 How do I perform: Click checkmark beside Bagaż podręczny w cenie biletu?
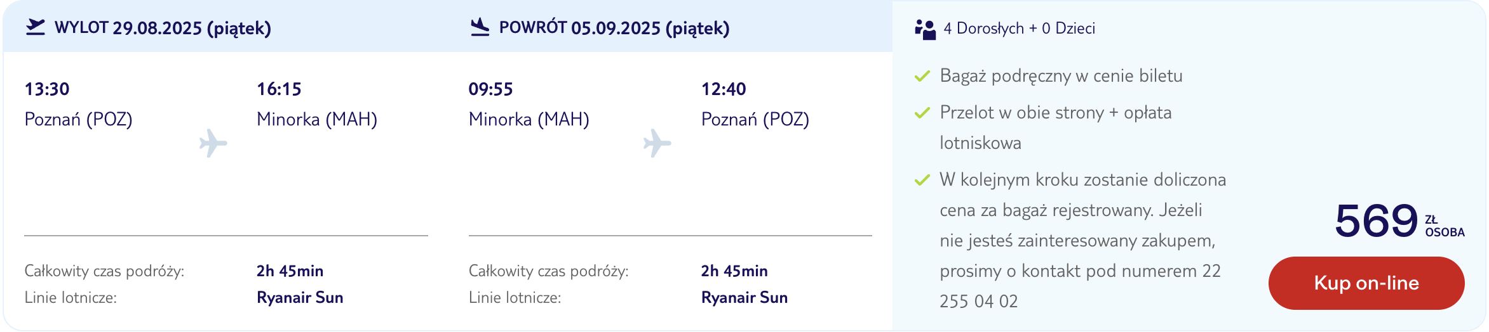pos(922,77)
